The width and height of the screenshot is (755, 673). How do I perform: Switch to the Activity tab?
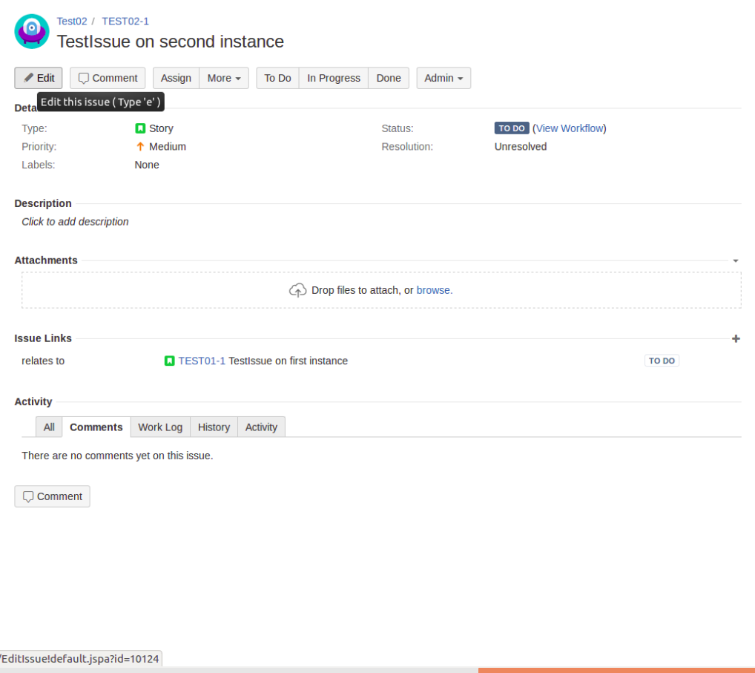262,427
